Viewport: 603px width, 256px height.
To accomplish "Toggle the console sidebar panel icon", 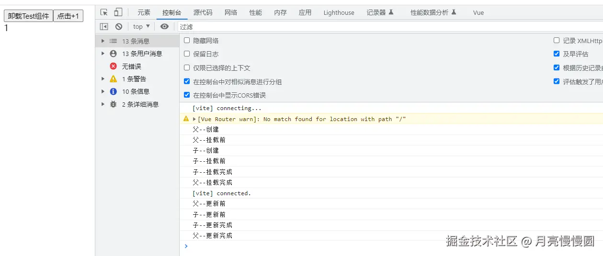I will point(104,26).
